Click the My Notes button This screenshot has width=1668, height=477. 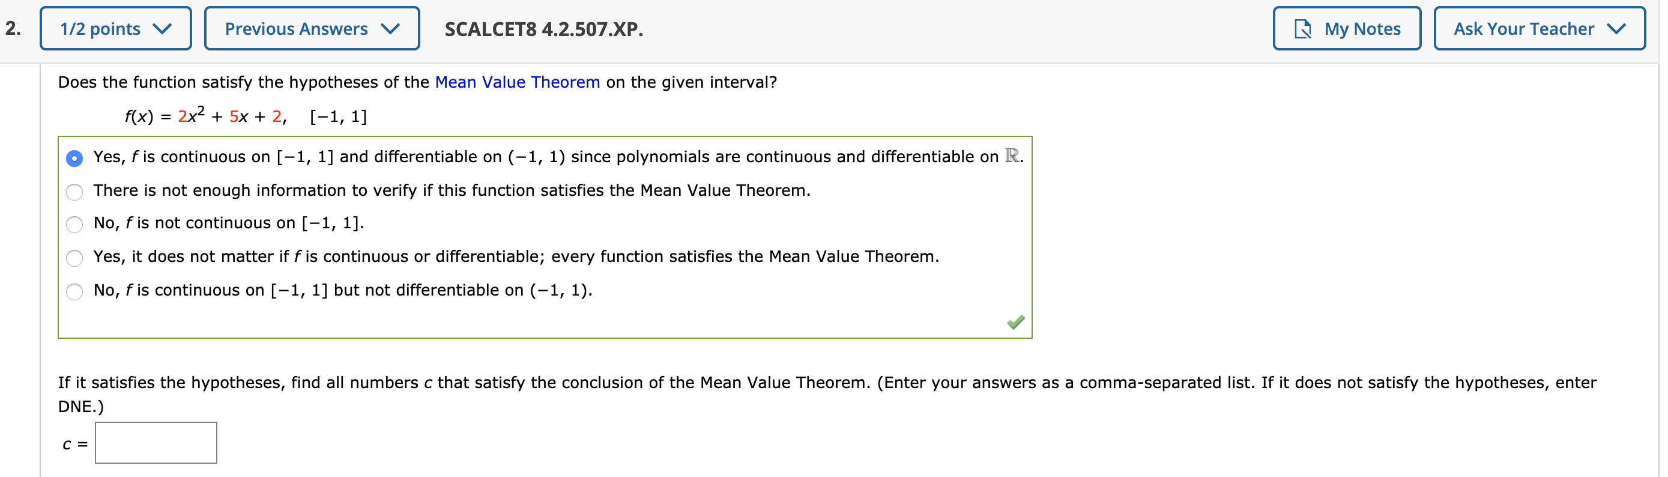1347,28
